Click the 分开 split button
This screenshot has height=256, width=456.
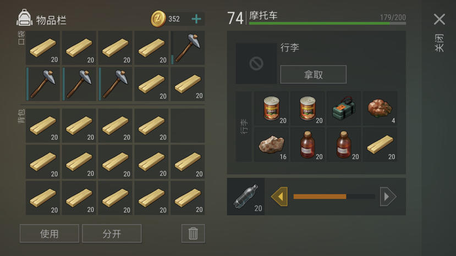pyautogui.click(x=112, y=233)
